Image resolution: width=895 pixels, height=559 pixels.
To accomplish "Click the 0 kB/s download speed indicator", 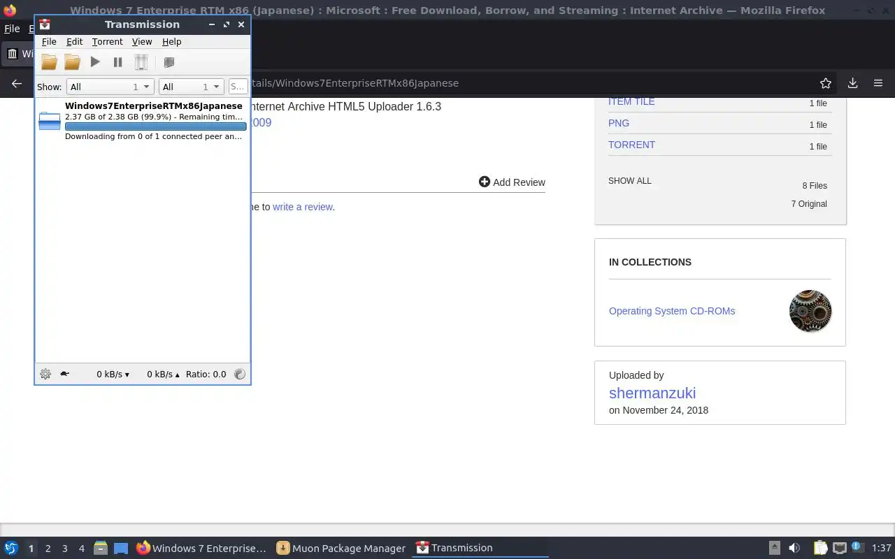I will pyautogui.click(x=113, y=374).
